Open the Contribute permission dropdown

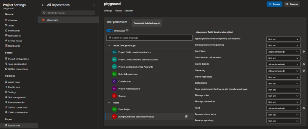(283, 52)
